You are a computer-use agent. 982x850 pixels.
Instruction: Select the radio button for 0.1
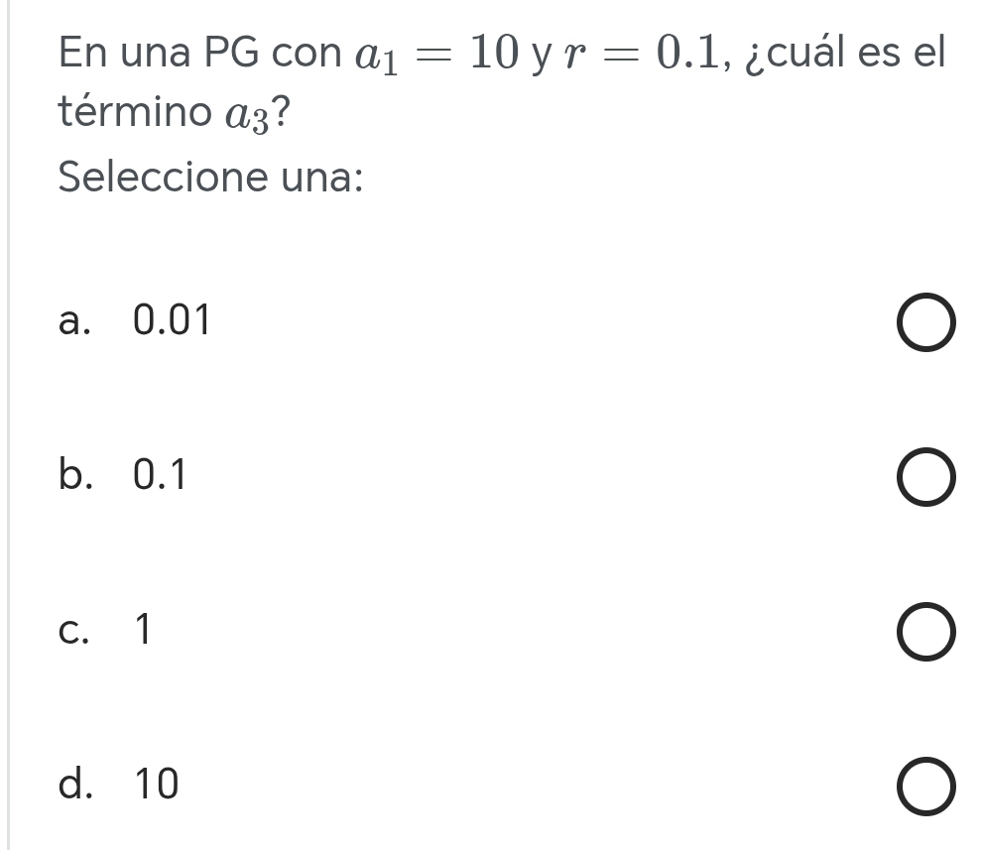coord(929,480)
